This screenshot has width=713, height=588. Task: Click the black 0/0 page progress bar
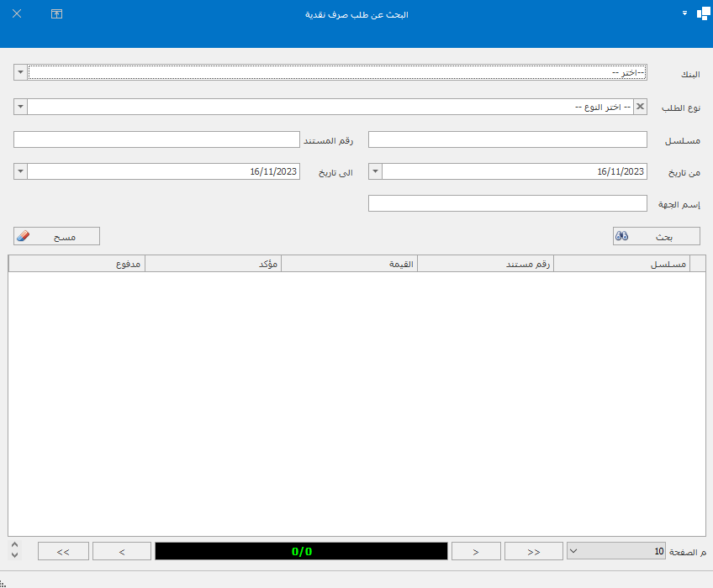click(301, 551)
